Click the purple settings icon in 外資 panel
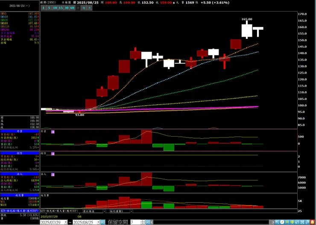The height and width of the screenshot is (225, 316). tap(53, 132)
